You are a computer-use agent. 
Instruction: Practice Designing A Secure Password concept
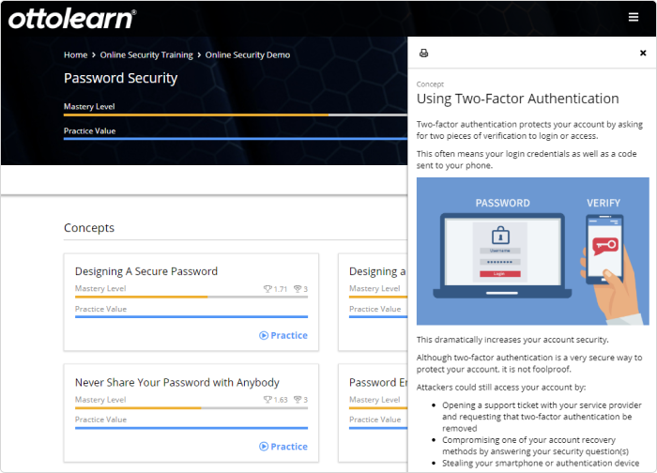point(283,335)
